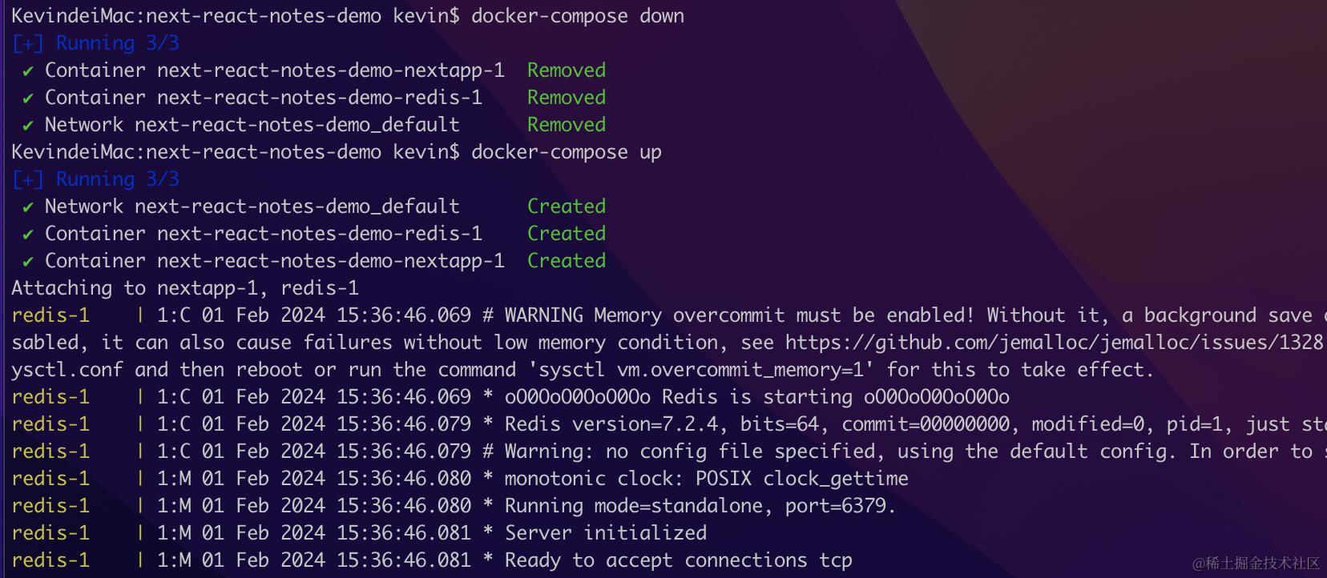This screenshot has height=578, width=1327.
Task: Click the "docker-compose down" command text
Action: click(x=577, y=16)
